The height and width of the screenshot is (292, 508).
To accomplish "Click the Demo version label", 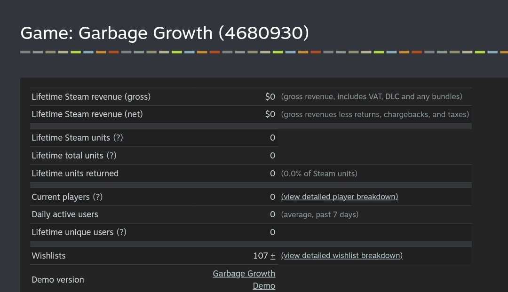I will (58, 280).
